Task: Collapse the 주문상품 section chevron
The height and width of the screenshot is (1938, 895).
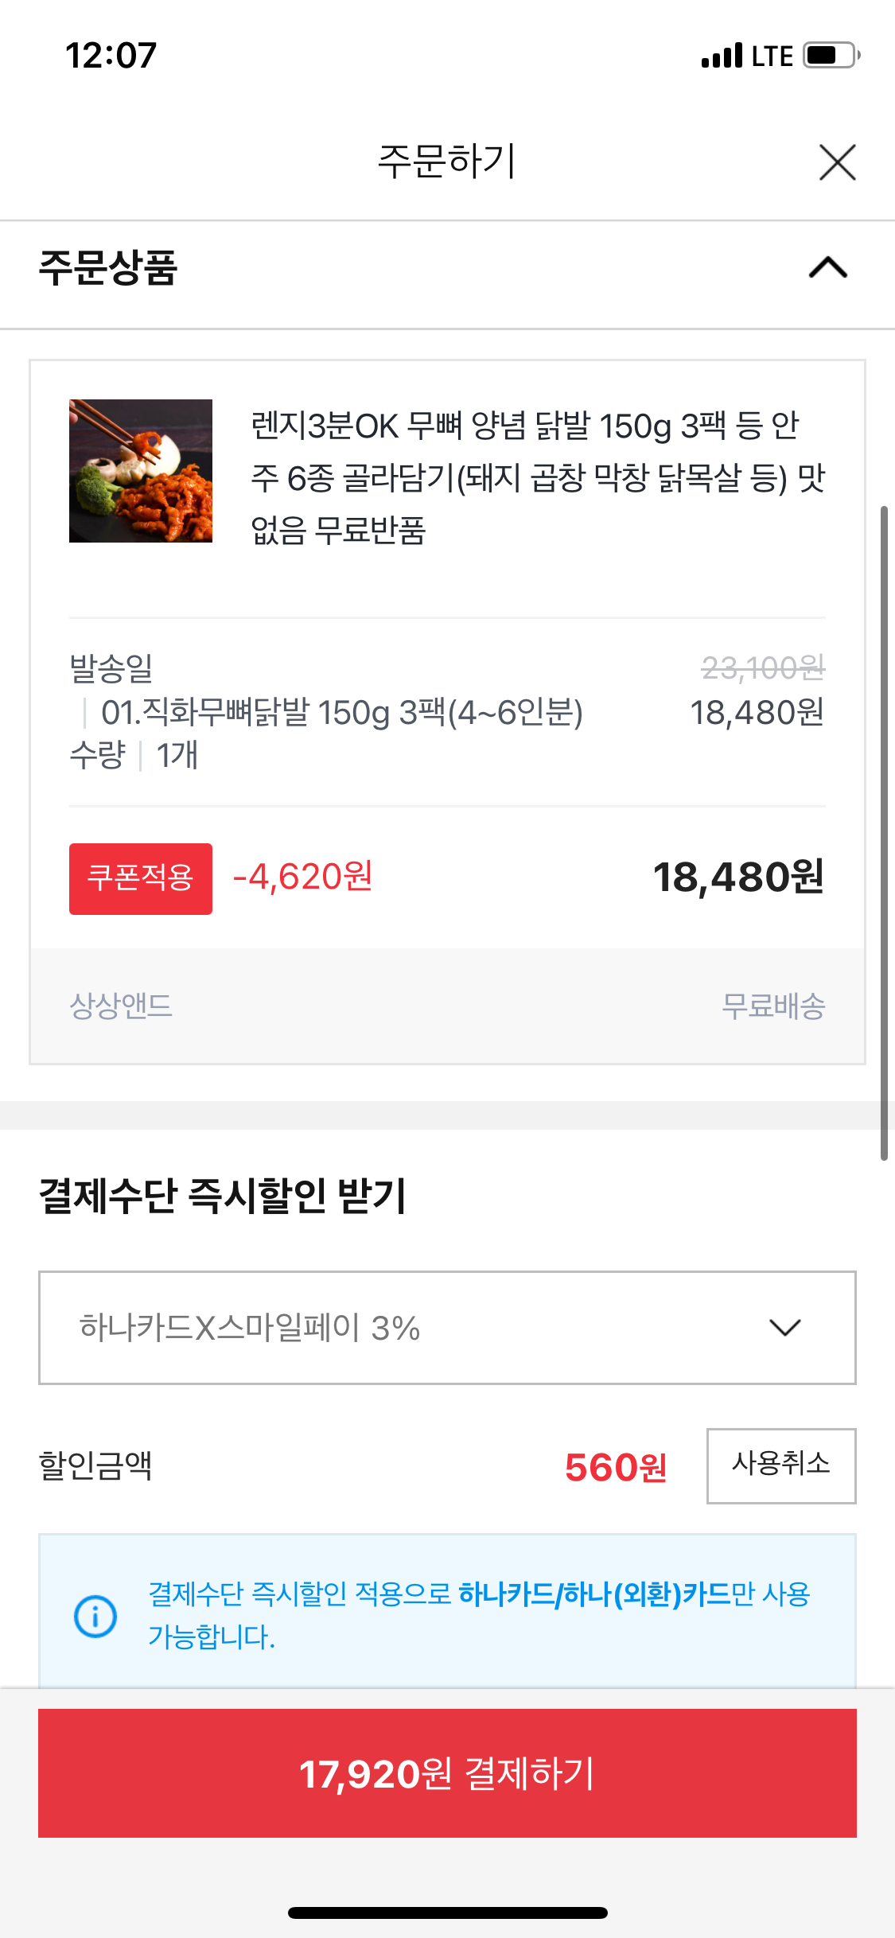Action: point(827,267)
